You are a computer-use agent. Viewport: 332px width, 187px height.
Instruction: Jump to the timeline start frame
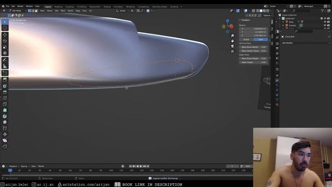click(130, 166)
